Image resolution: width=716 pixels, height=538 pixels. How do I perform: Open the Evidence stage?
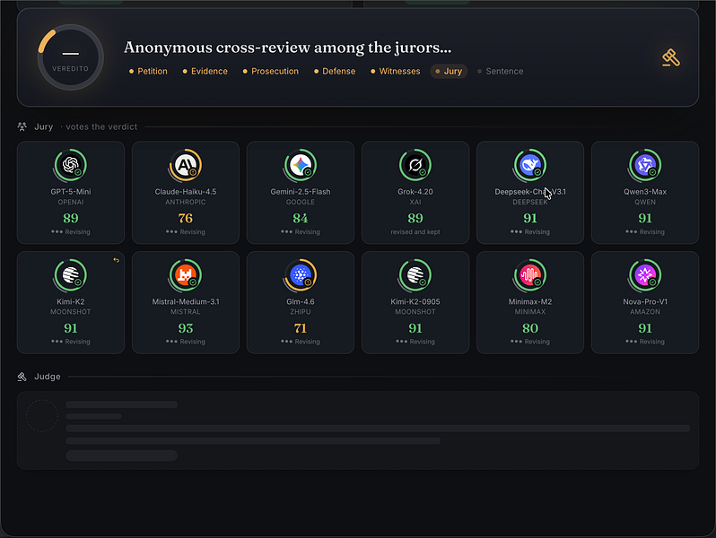click(x=205, y=71)
